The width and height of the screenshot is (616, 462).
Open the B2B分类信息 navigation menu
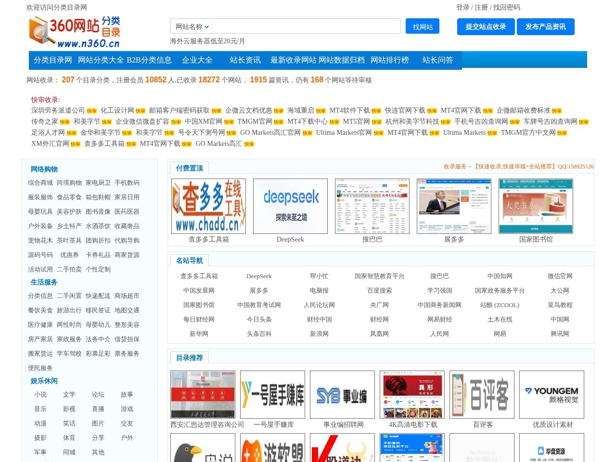149,60
